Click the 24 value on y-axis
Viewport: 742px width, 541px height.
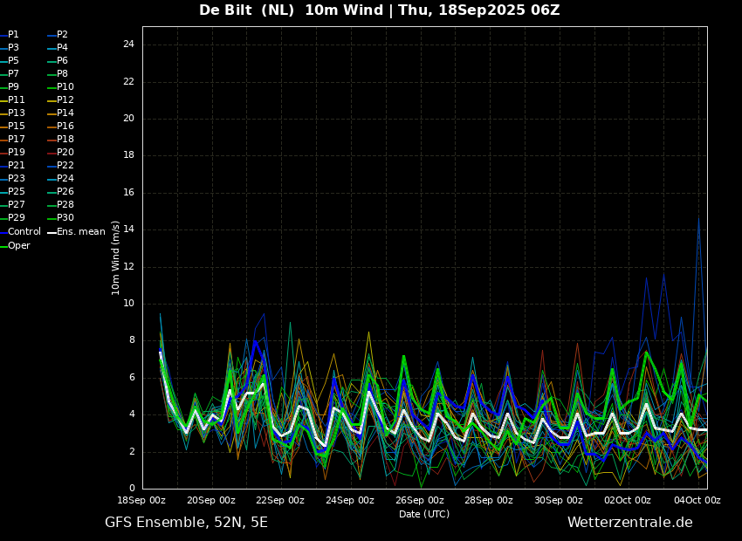(x=128, y=45)
